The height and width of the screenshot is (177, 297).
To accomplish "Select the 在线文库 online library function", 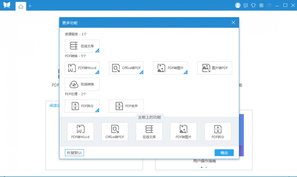I will [x=82, y=46].
